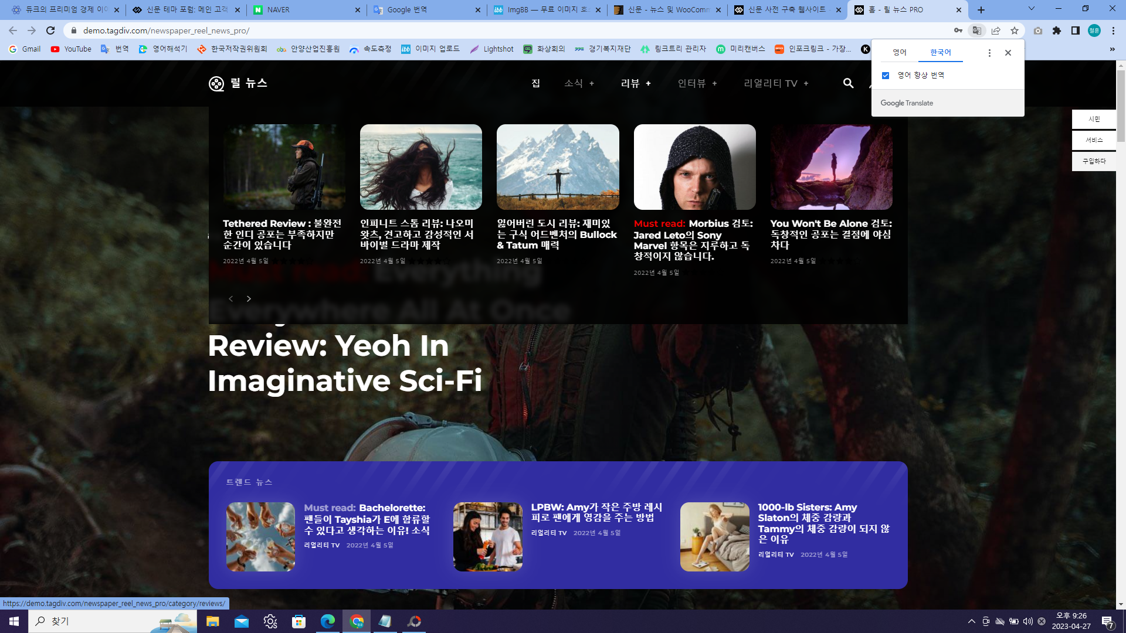This screenshot has height=633, width=1126.
Task: Bookmark this page with the star icon
Action: 1015,30
